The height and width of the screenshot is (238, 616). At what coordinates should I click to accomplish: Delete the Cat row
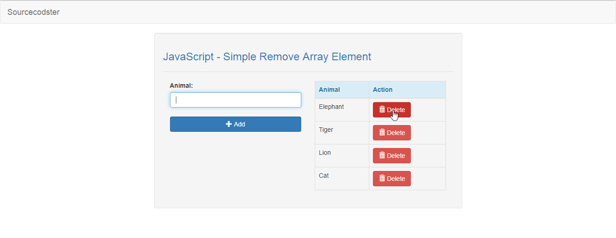click(392, 179)
